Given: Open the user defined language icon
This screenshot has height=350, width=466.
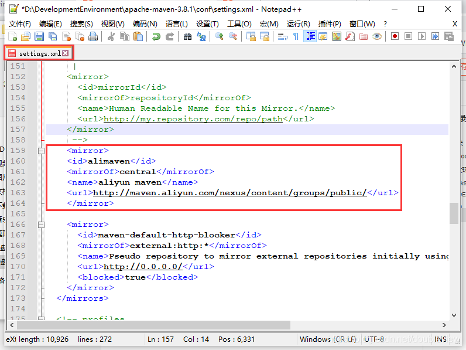Looking at the screenshot, I should pos(323,36).
